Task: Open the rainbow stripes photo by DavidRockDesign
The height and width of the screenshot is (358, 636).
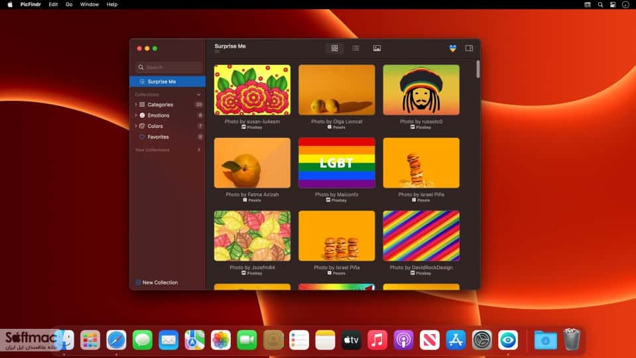Action: click(x=421, y=236)
